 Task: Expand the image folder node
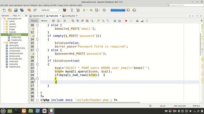[x=4, y=29]
